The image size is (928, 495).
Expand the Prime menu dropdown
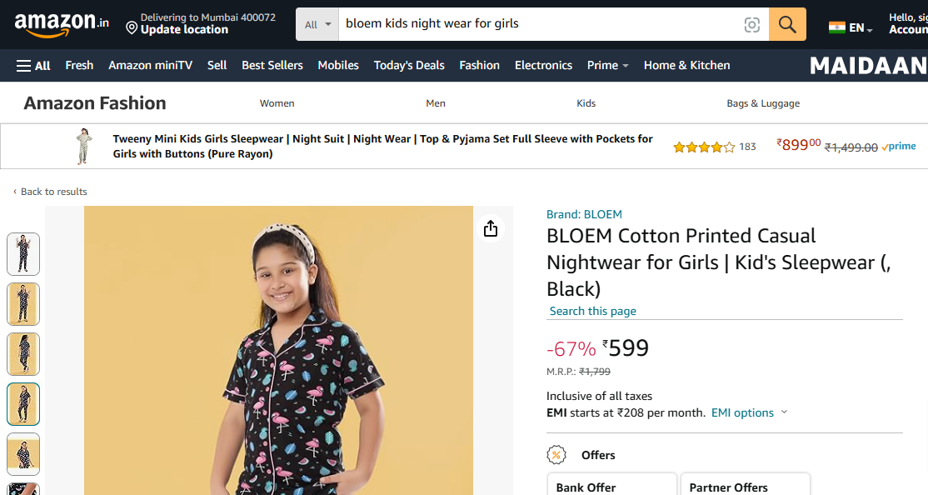pyautogui.click(x=608, y=65)
